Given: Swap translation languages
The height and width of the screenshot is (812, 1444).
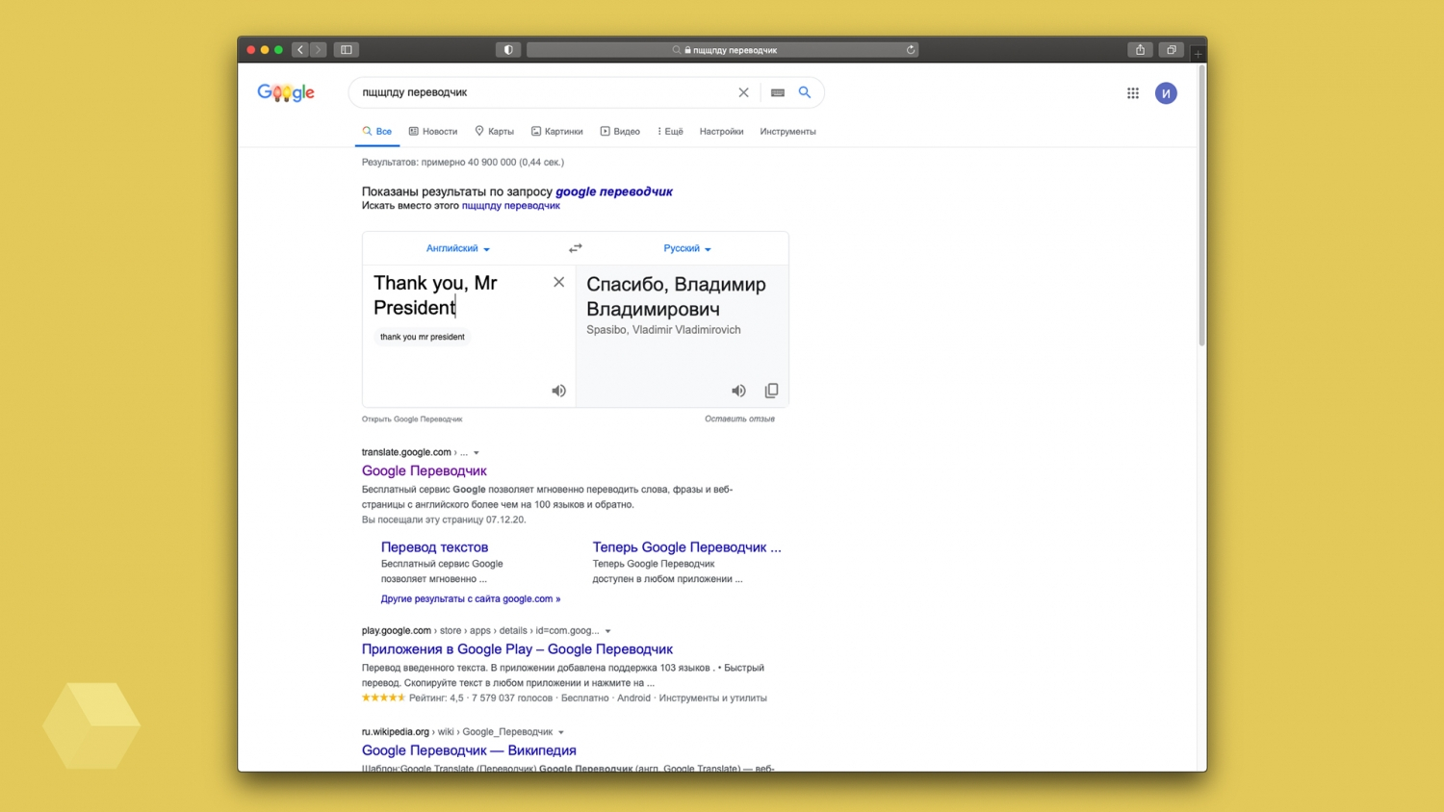Looking at the screenshot, I should click(x=575, y=248).
